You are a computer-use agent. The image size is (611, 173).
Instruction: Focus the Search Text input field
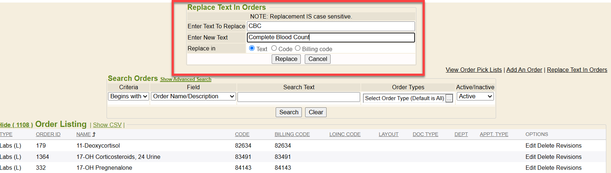click(x=299, y=97)
